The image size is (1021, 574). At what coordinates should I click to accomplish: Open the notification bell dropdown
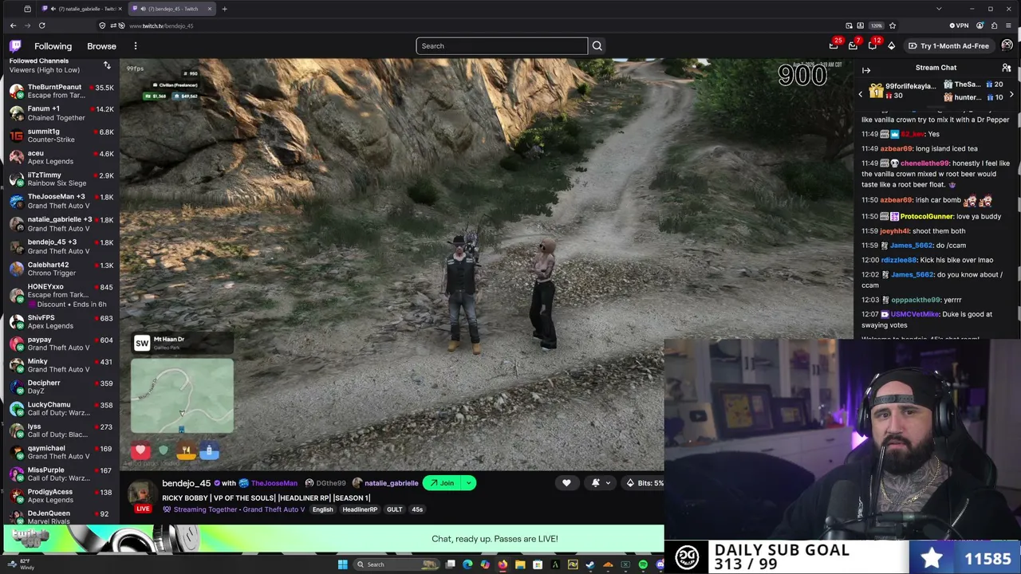click(x=601, y=483)
